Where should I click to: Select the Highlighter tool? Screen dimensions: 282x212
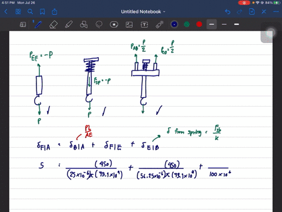pos(69,25)
